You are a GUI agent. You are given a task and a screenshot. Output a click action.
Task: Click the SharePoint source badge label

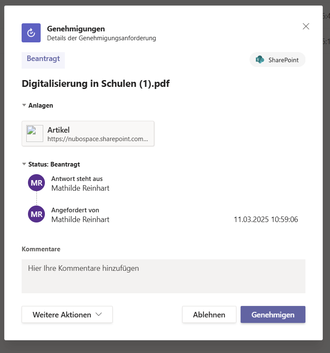coord(283,60)
